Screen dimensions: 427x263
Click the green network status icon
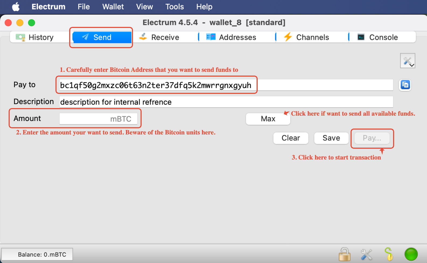(411, 254)
